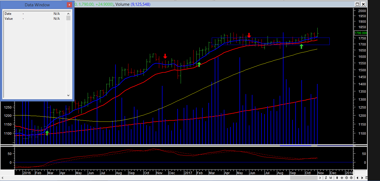Zoom in with the plus magnifier icon
This screenshot has height=181, width=380.
pos(351,178)
